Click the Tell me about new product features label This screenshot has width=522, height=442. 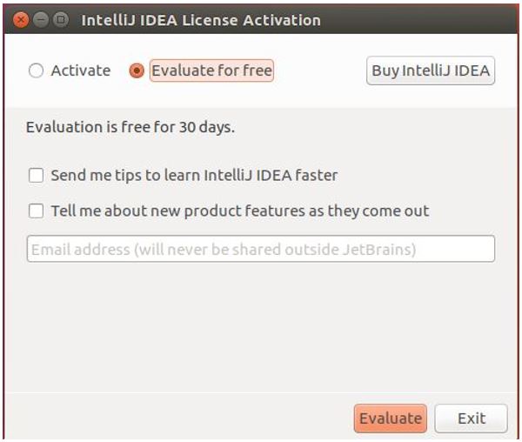pyautogui.click(x=240, y=211)
